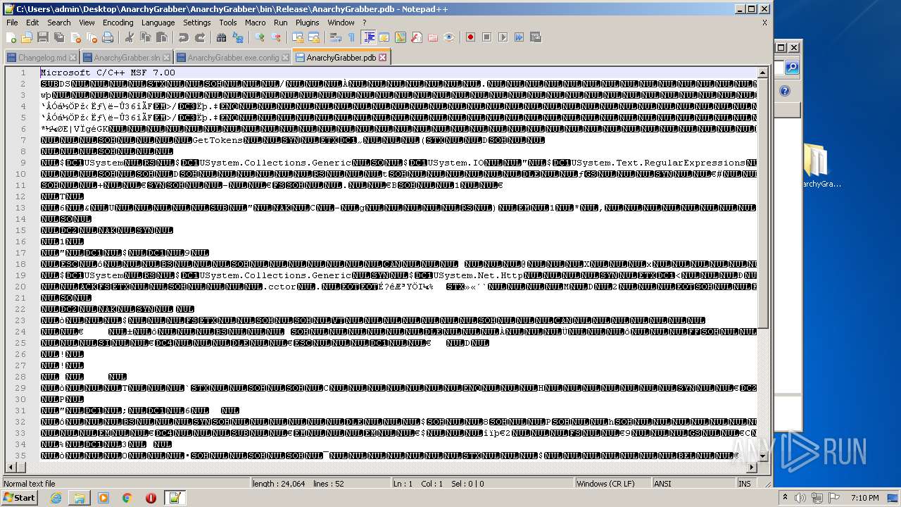This screenshot has height=507, width=901.
Task: Click the Undo arrow icon
Action: point(184,37)
